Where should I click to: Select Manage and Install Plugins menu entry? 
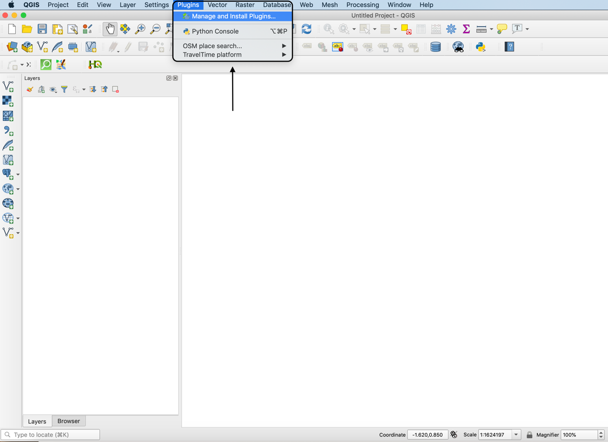click(233, 16)
